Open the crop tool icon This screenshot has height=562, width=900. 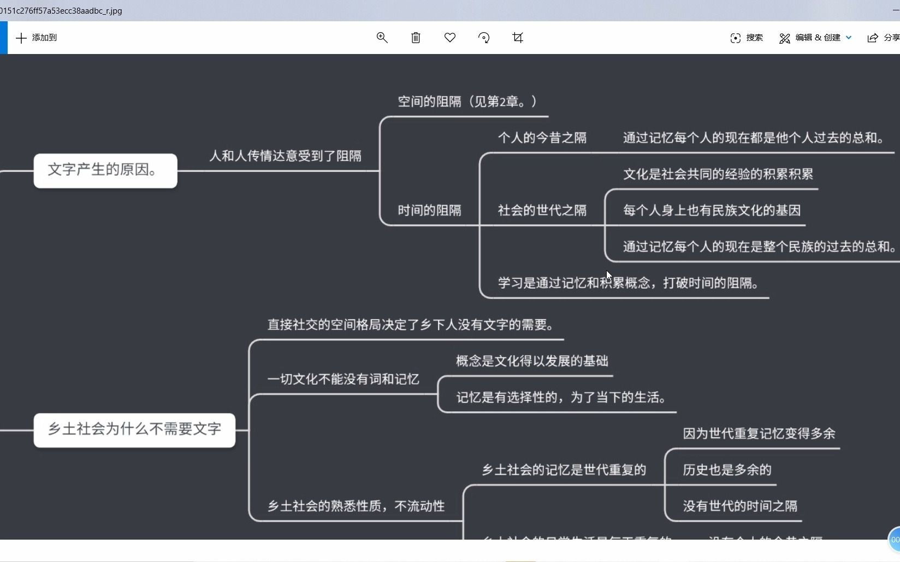coord(518,38)
